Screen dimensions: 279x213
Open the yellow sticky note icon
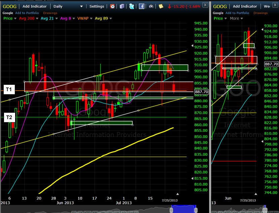pyautogui.click(x=161, y=6)
